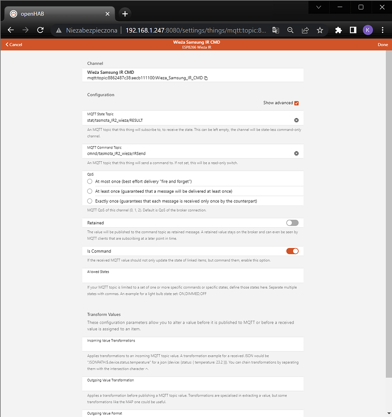Click Done to save the channel
Viewport: 392px width, 417px height.
point(382,44)
